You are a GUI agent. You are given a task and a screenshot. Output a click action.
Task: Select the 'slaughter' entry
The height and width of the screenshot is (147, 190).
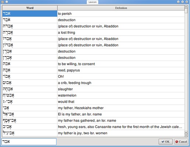93,89
